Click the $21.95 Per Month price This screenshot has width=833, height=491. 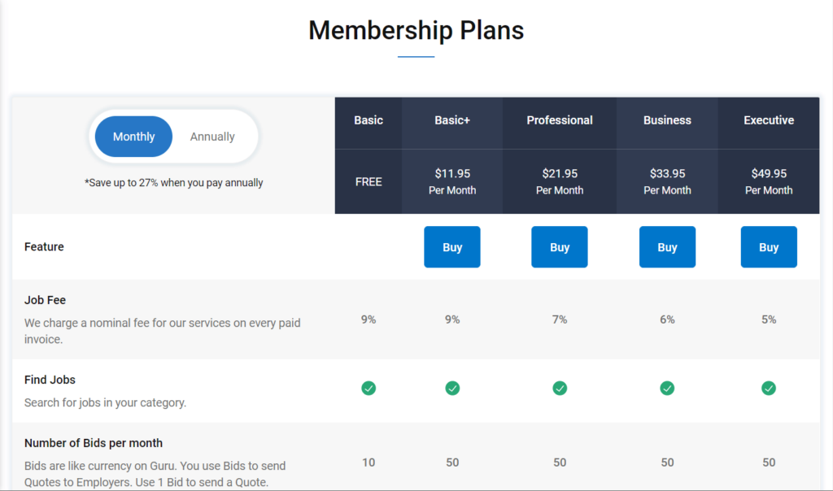(x=560, y=181)
